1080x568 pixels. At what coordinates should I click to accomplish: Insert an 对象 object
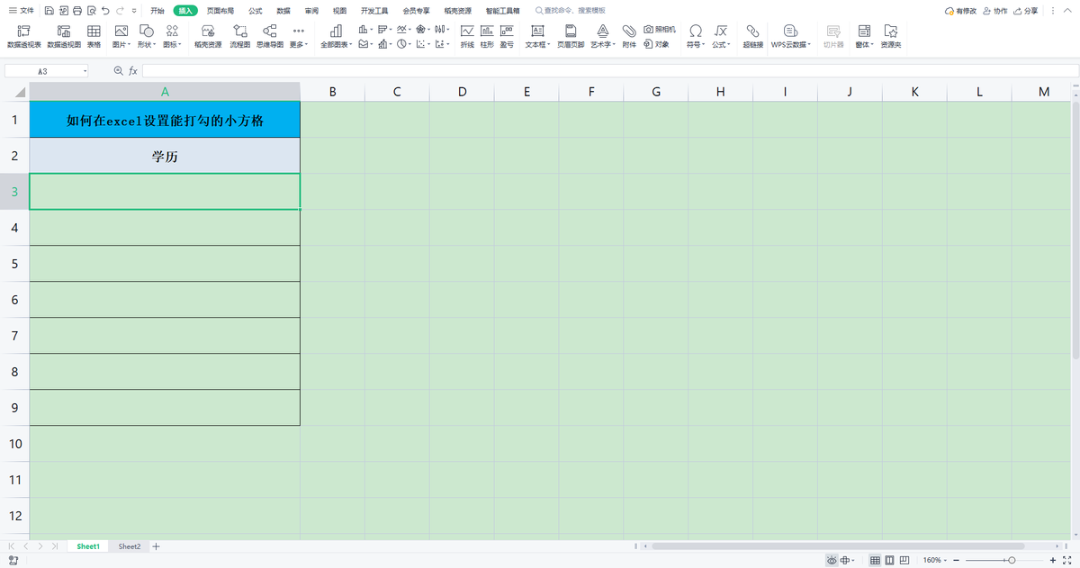coord(656,43)
